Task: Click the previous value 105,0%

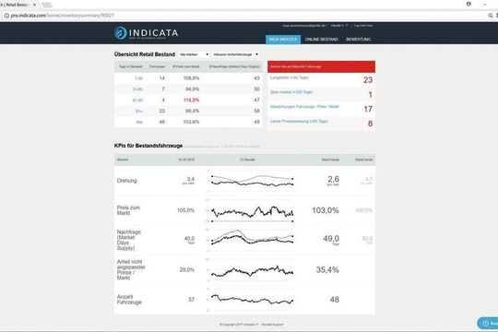Action: pos(185,210)
